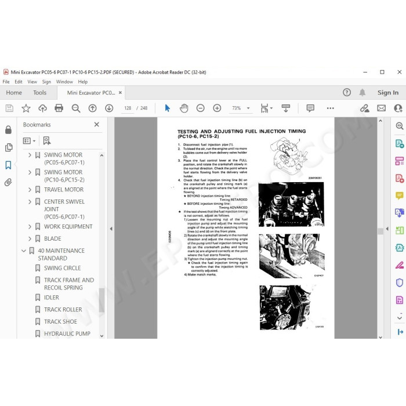Print the document with printer icon
Image resolution: width=406 pixels, height=406 pixels.
[x=59, y=108]
